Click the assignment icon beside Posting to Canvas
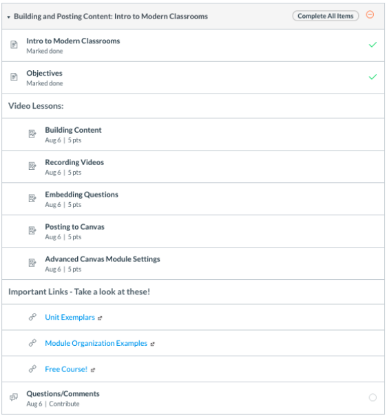 pos(32,230)
